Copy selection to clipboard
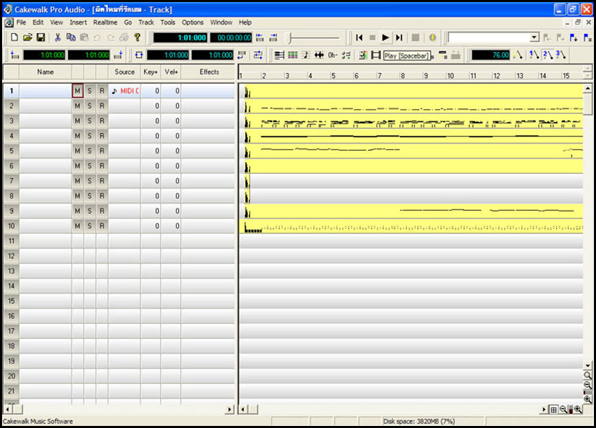Screen dimensions: 596x428 71,37
